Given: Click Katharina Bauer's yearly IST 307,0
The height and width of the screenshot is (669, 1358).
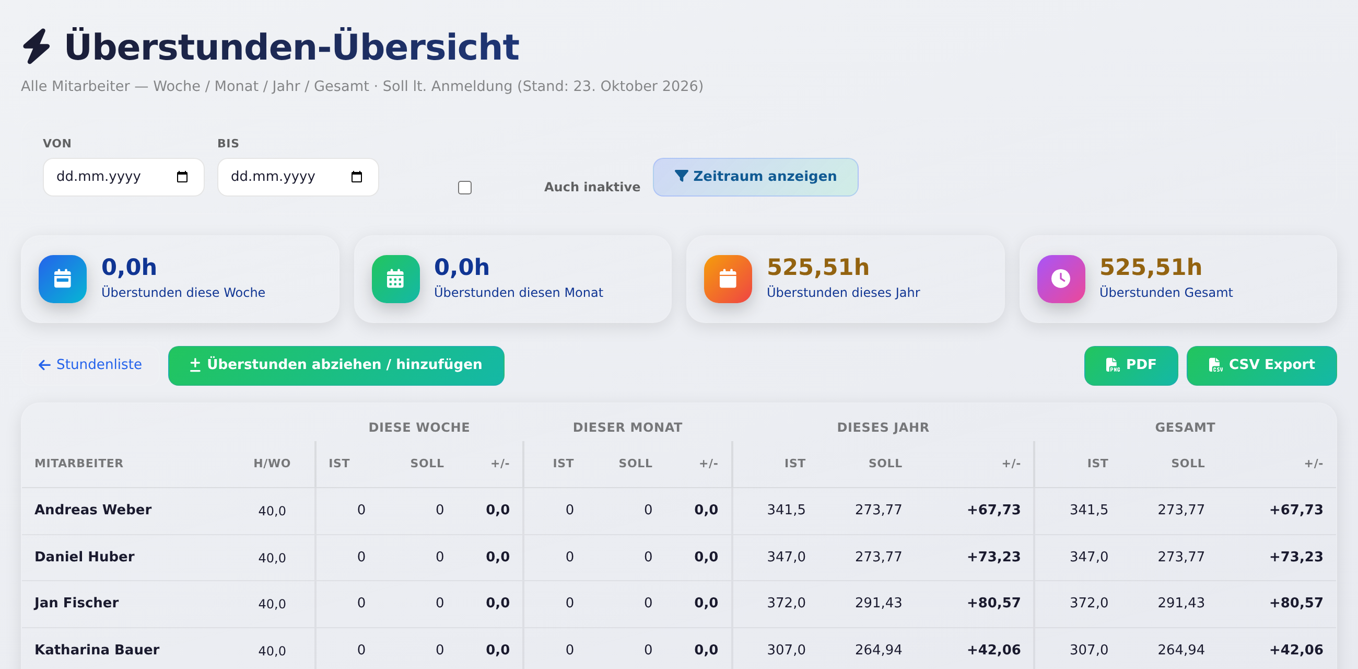Looking at the screenshot, I should pos(786,650).
